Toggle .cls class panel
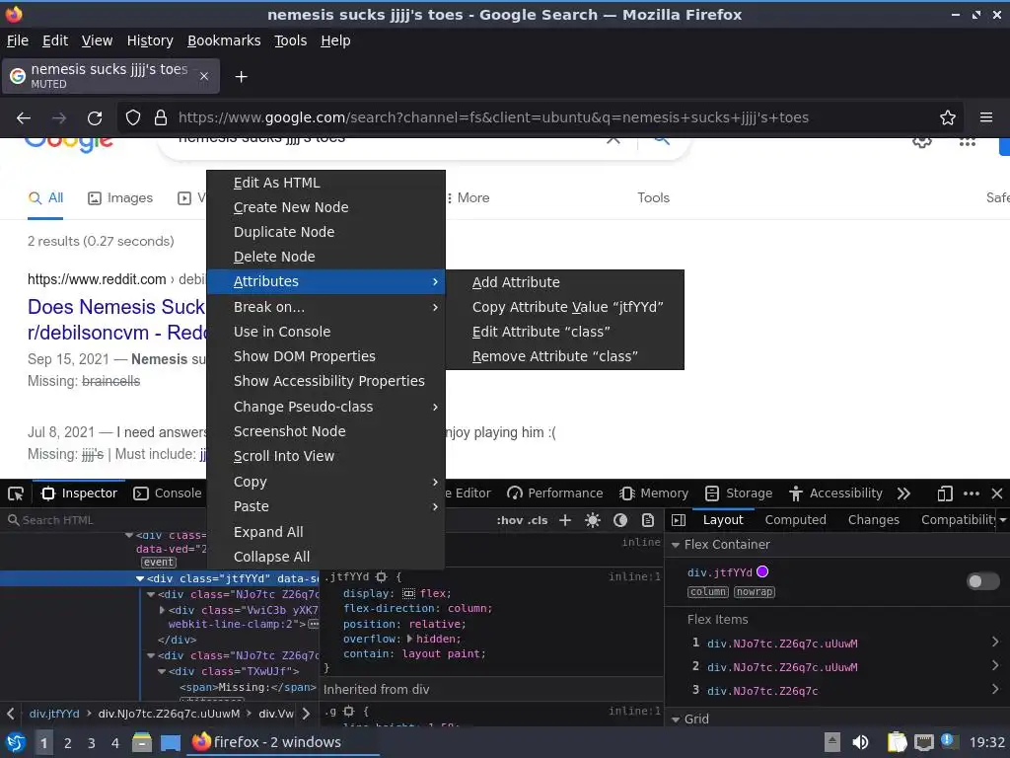The width and height of the screenshot is (1010, 758). click(x=538, y=520)
